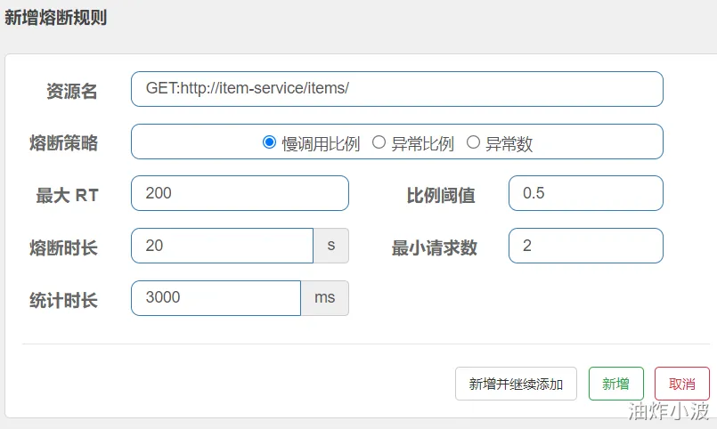
Task: Click the 熔断策略 label text
Action: [x=63, y=143]
